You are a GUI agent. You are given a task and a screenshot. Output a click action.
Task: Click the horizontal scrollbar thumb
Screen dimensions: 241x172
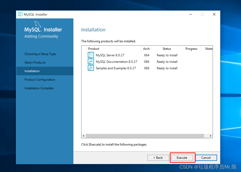click(145, 136)
